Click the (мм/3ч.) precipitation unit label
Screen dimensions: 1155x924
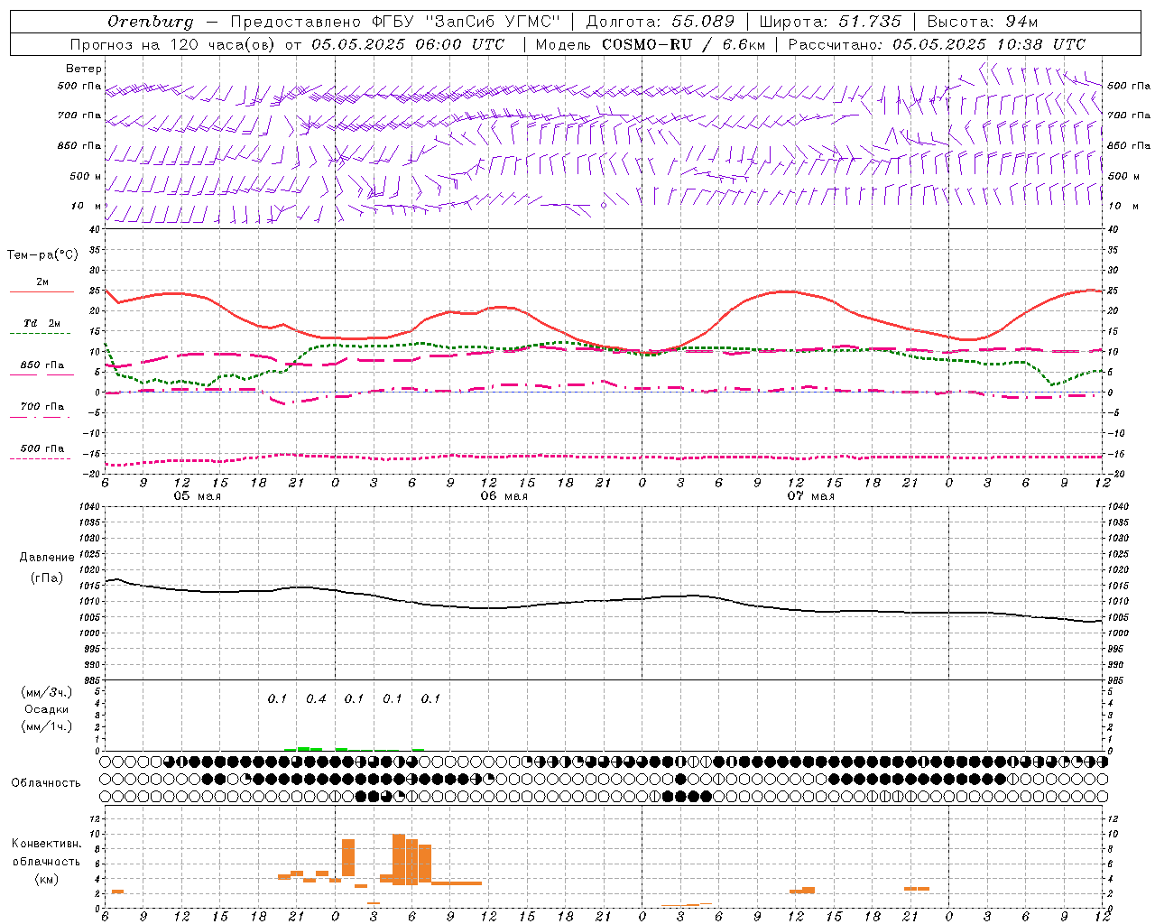click(x=47, y=692)
